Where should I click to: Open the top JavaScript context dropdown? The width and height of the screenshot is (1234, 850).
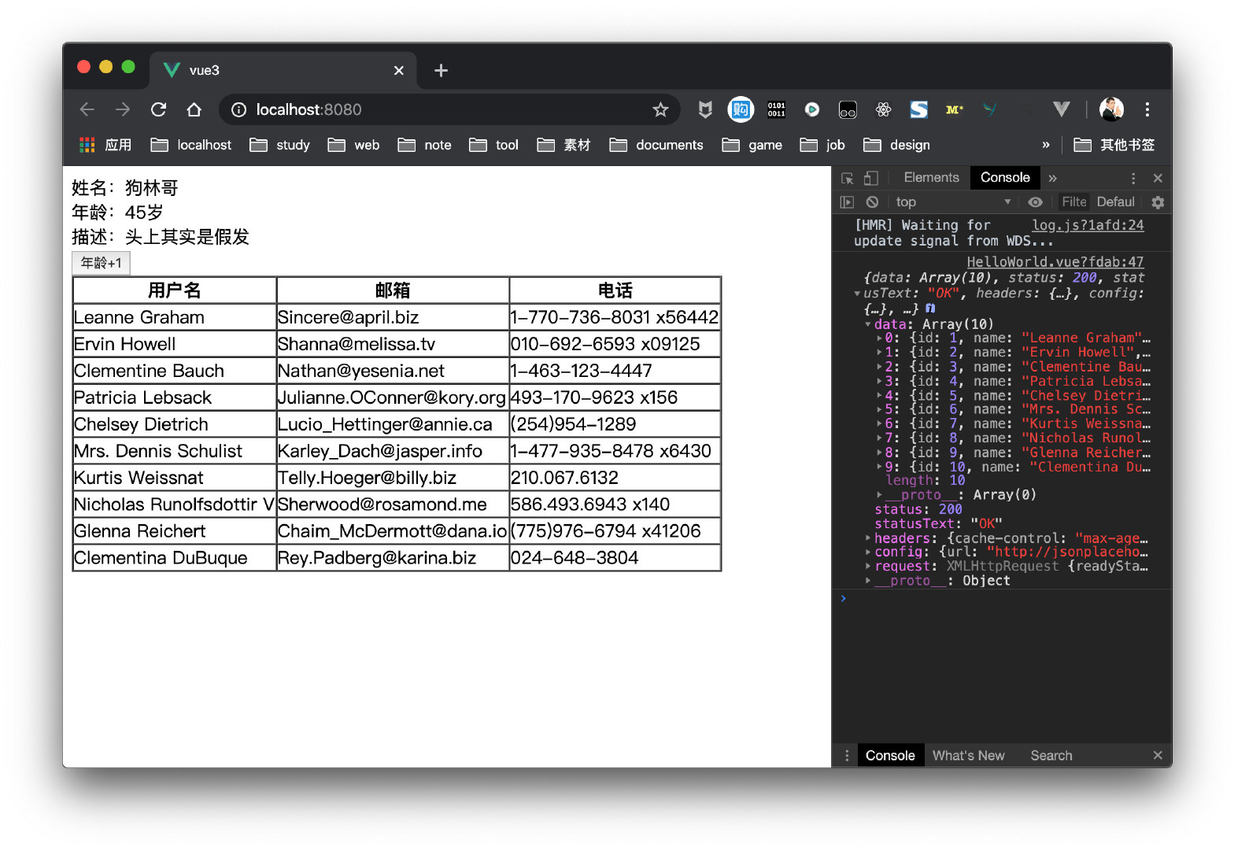952,202
